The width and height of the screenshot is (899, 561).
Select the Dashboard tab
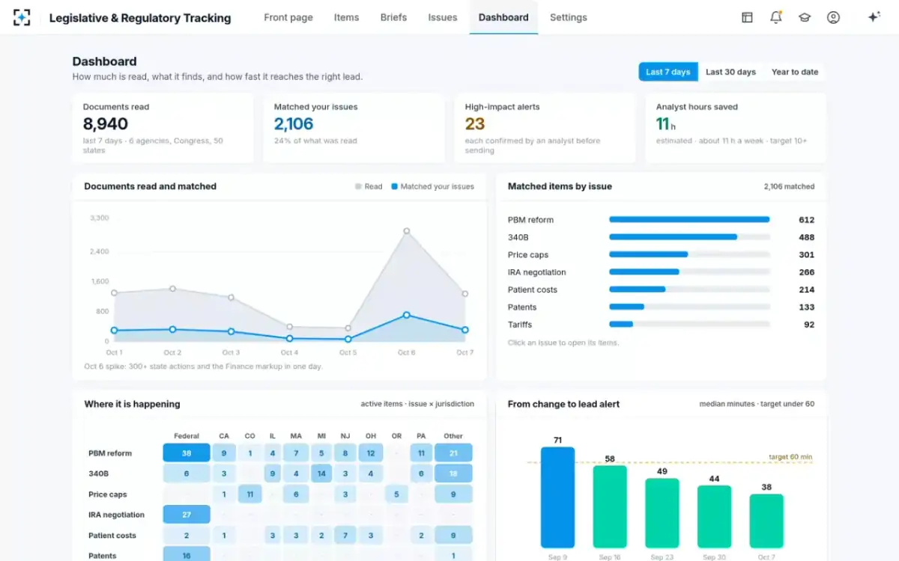(503, 17)
